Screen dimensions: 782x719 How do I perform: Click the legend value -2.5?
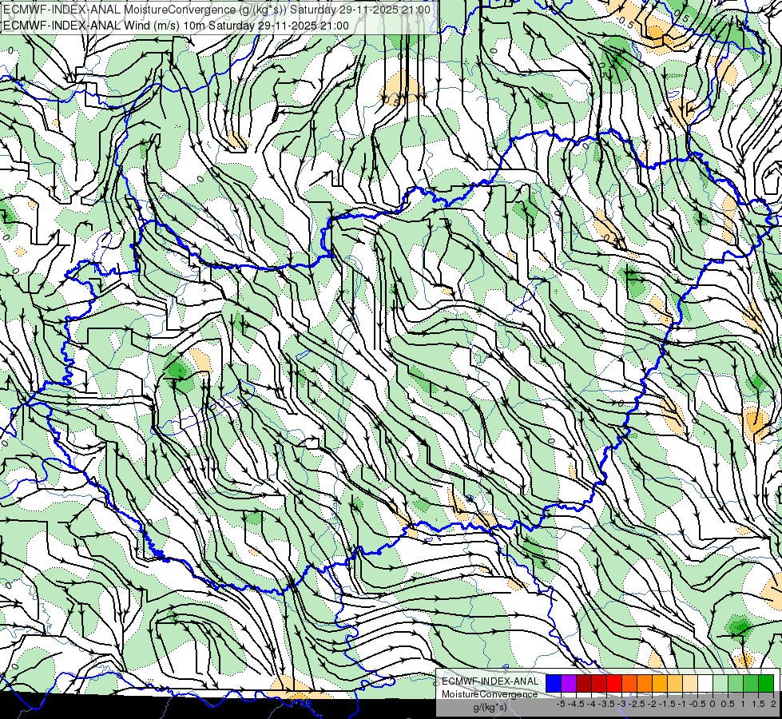(637, 704)
